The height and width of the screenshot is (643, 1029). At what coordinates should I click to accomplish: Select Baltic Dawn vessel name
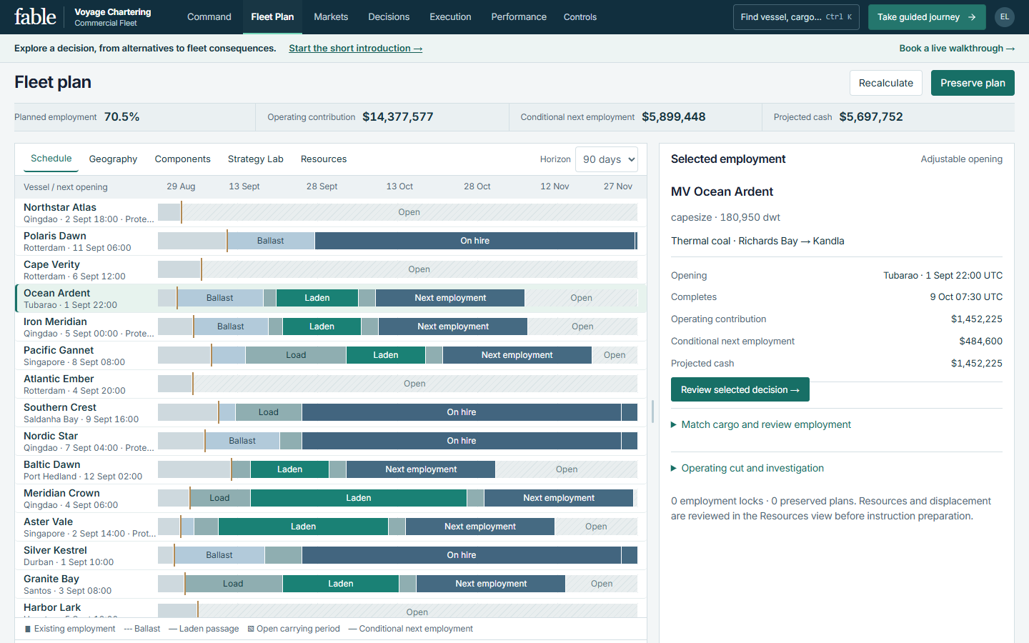[52, 464]
